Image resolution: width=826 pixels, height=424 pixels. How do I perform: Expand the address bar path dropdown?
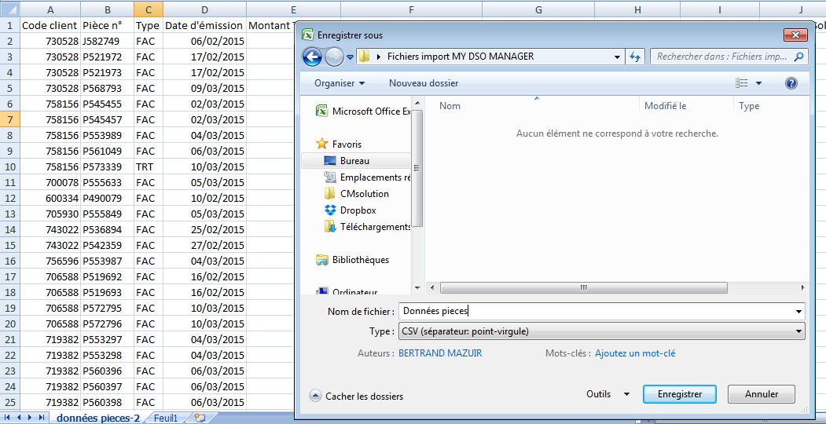[618, 57]
